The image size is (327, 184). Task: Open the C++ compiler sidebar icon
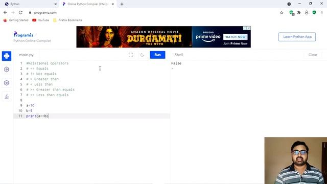tap(7, 83)
